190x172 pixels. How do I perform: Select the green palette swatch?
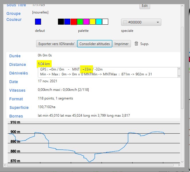[80, 22]
